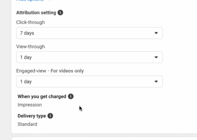Click the View-through dropdown arrow
197x140 pixels.
[x=156, y=57]
